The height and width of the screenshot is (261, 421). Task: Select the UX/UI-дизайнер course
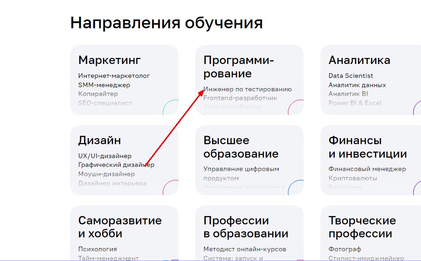(105, 156)
